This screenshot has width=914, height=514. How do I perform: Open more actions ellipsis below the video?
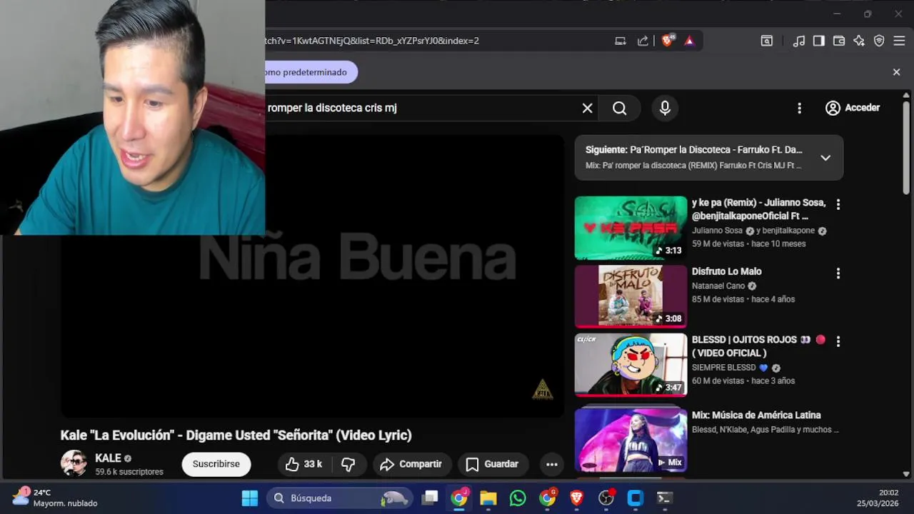click(551, 464)
